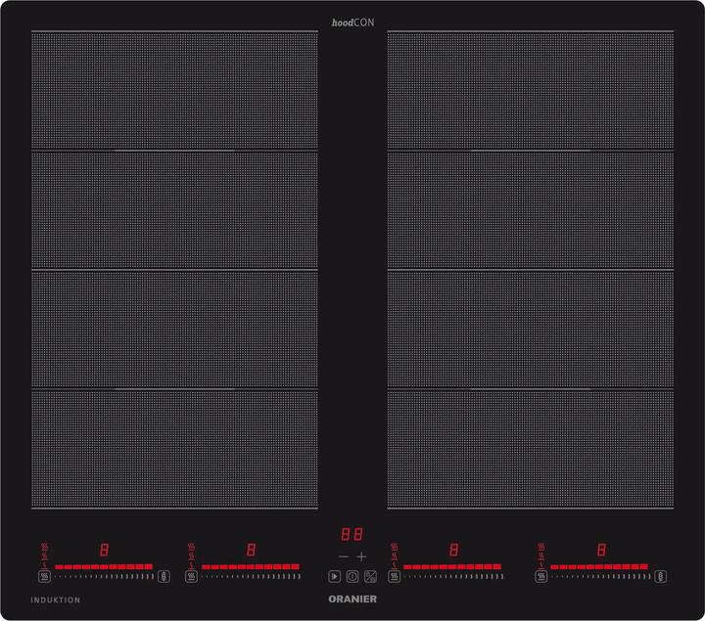Tap the far-left zone power level digit
705x621 pixels.
pos(104,550)
